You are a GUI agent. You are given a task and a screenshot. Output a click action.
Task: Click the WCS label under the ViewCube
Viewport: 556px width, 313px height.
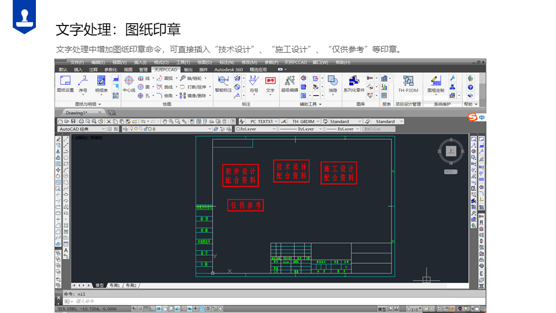pos(451,172)
